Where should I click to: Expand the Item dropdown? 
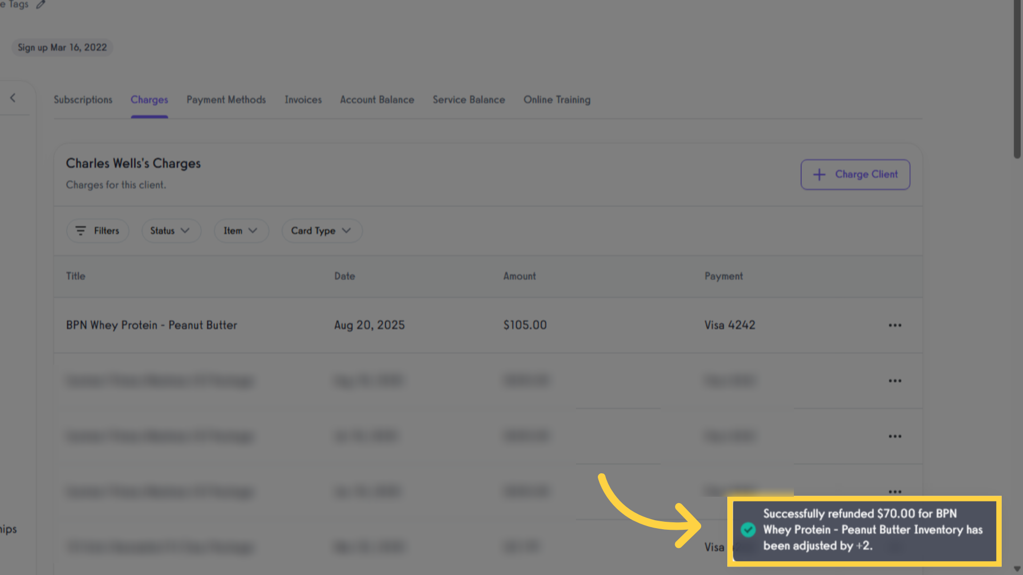coord(241,231)
